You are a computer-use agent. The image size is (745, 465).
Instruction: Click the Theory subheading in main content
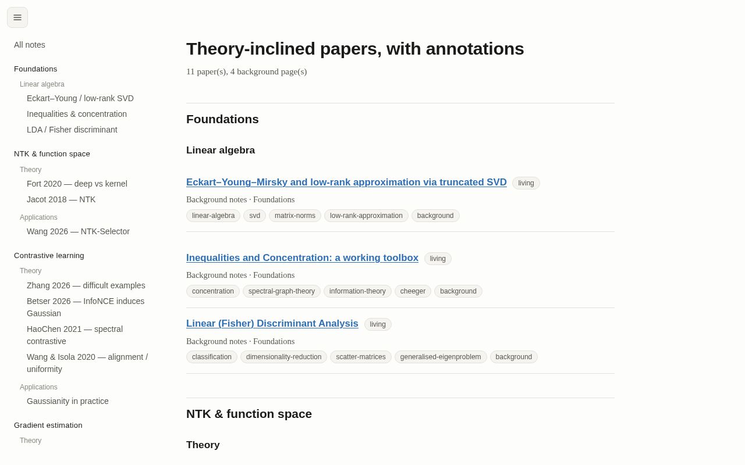point(203,445)
